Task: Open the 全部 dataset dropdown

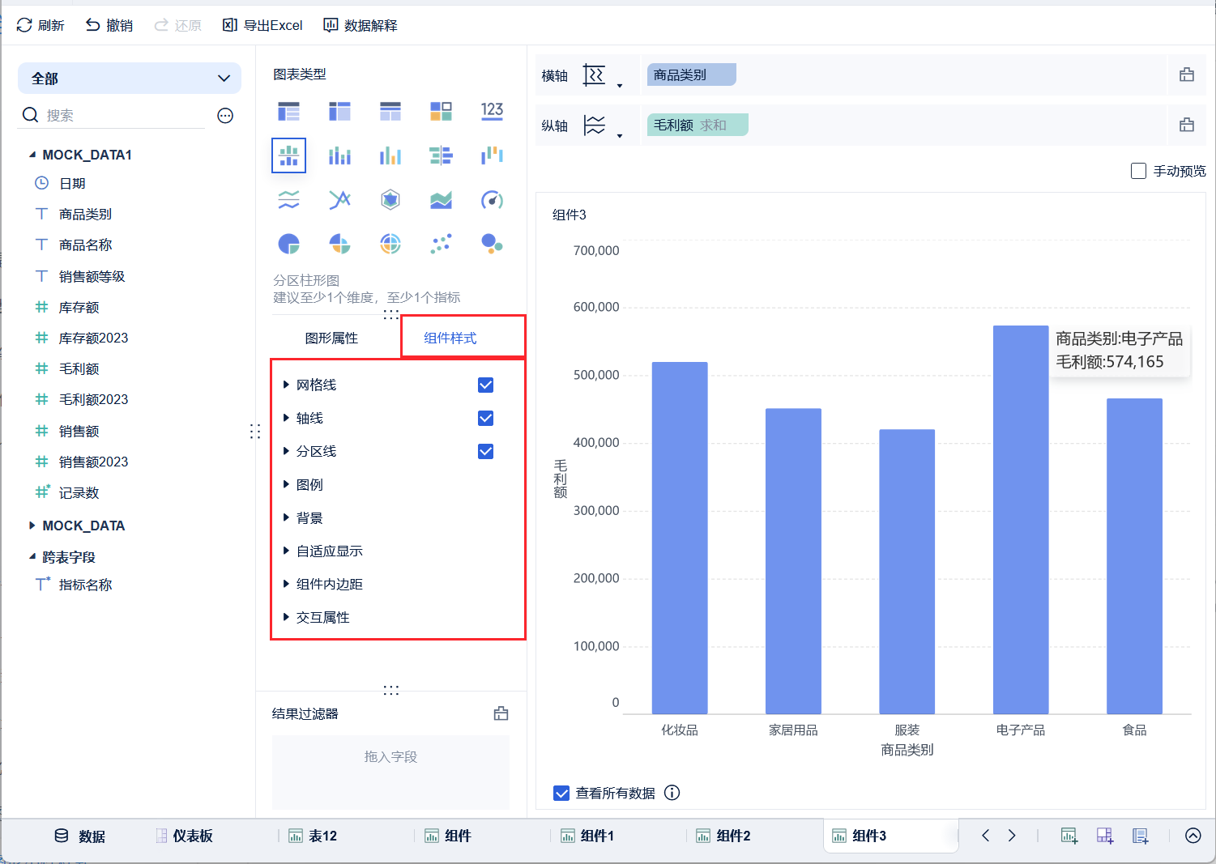Action: (130, 79)
